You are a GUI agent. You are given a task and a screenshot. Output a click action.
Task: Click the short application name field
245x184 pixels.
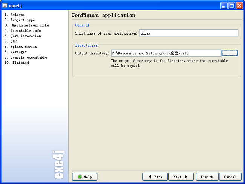(x=188, y=33)
